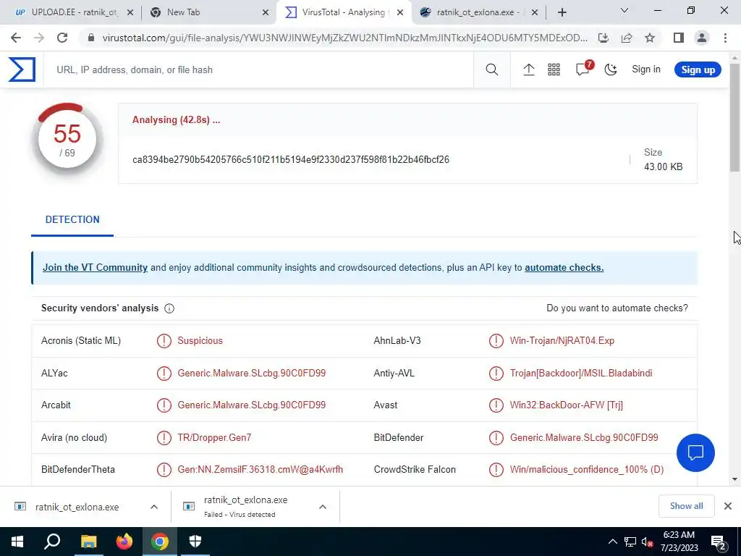This screenshot has width=741, height=556.
Task: Open Windows taskbar search
Action: click(x=52, y=542)
